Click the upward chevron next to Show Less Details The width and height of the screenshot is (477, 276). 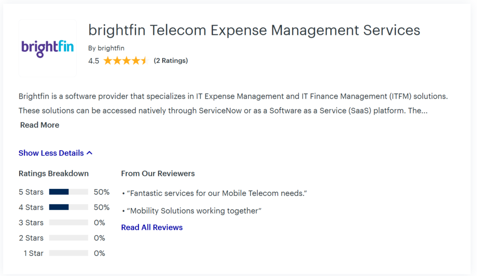click(90, 153)
